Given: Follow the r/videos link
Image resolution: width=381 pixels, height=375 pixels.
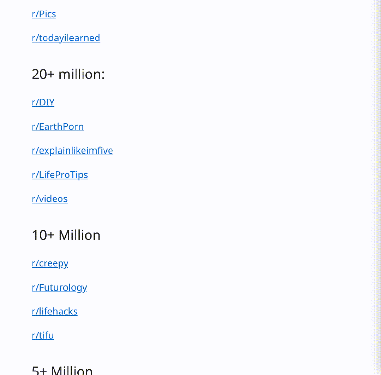Looking at the screenshot, I should (x=49, y=199).
